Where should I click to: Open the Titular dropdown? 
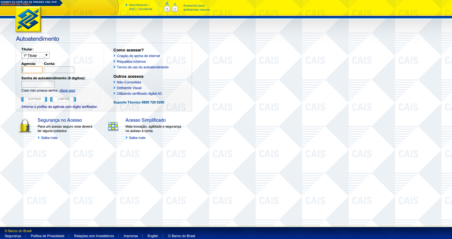pos(35,56)
